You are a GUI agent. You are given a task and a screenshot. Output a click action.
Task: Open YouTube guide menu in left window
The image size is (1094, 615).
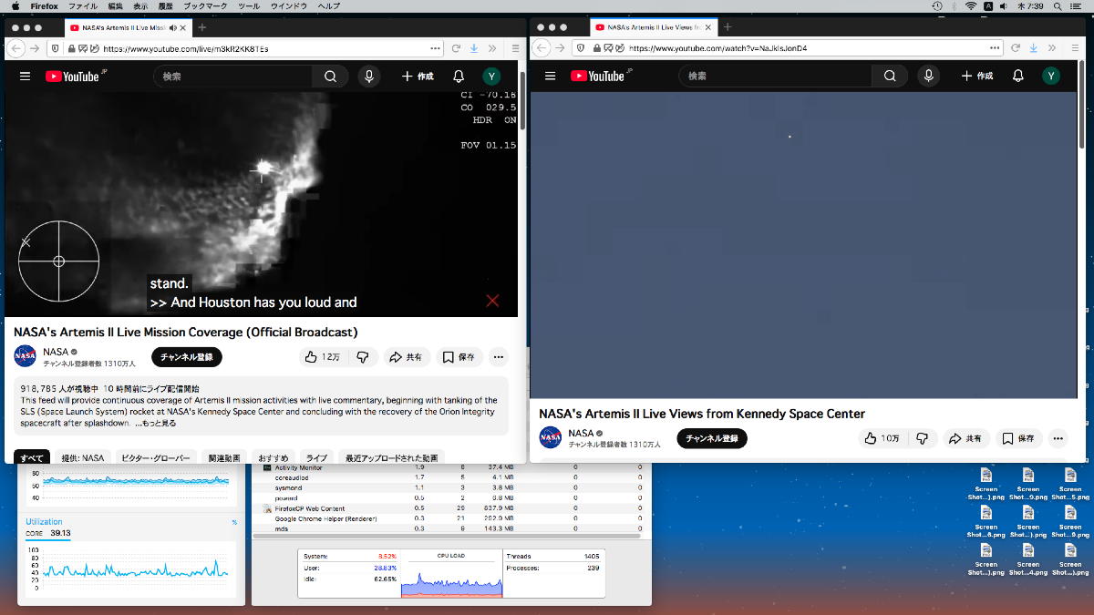pyautogui.click(x=25, y=77)
